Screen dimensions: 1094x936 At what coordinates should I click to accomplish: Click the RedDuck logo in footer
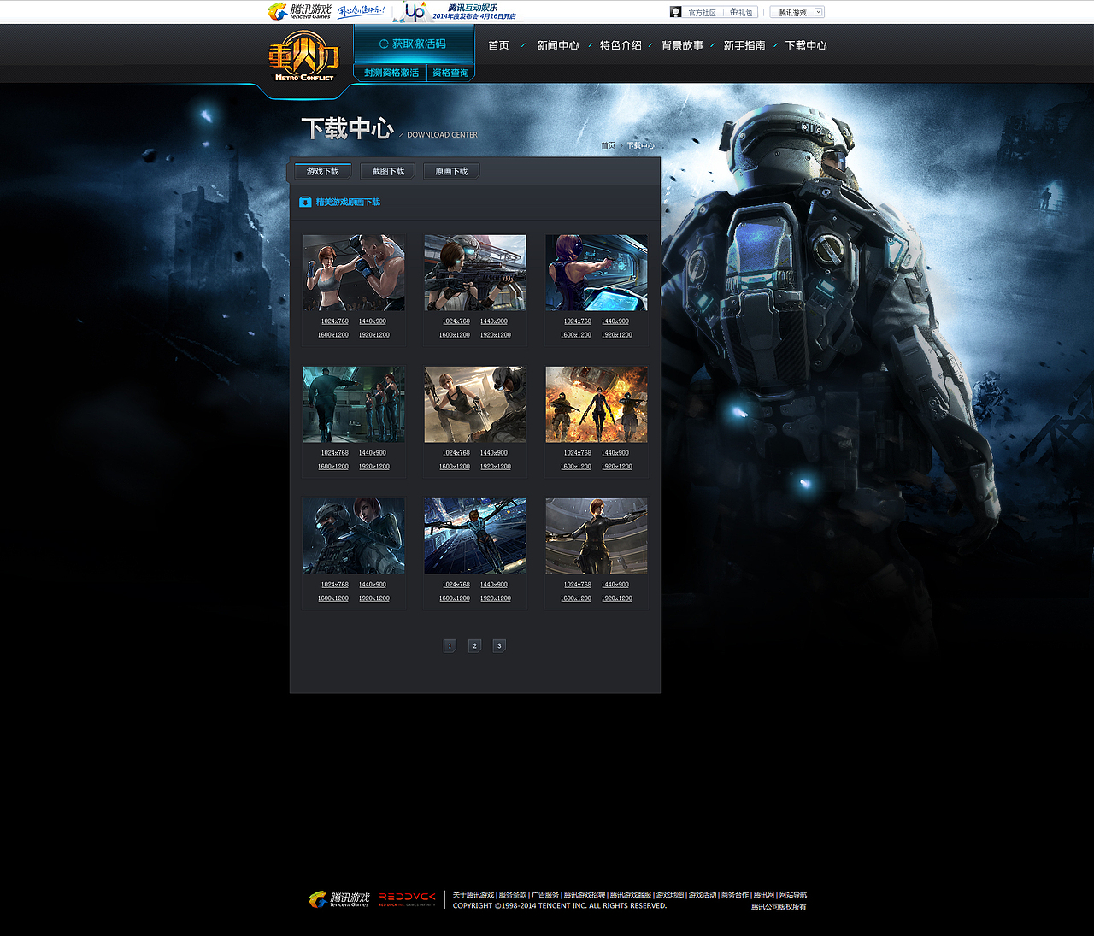pos(407,899)
